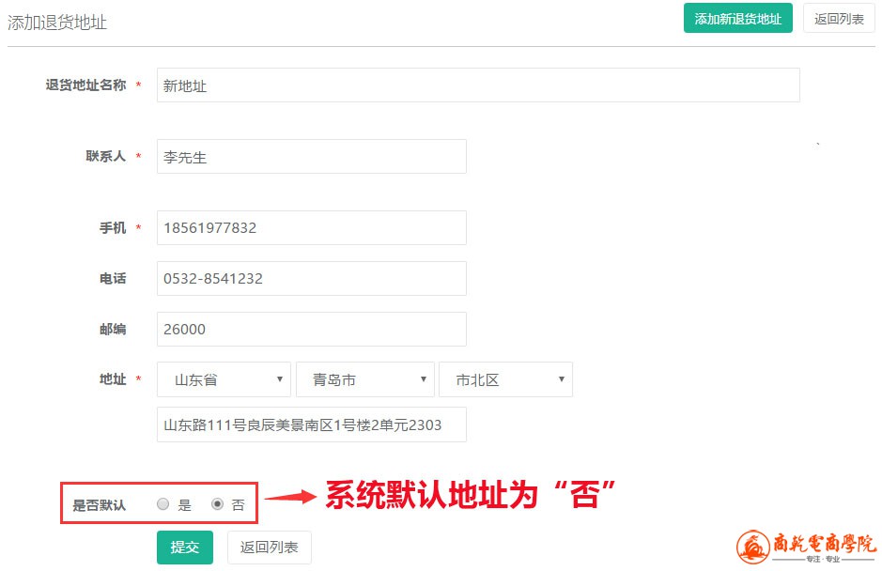Select the 手机 phone number field
The image size is (882, 571).
pos(311,227)
